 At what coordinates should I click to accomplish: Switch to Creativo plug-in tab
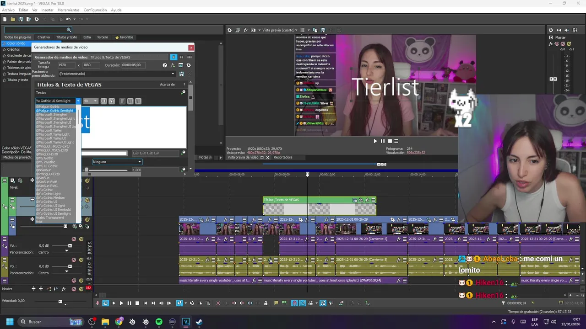(43, 37)
